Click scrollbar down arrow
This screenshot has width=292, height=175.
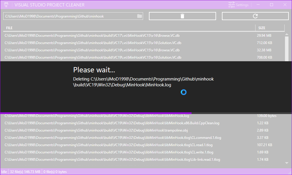[x=287, y=163]
